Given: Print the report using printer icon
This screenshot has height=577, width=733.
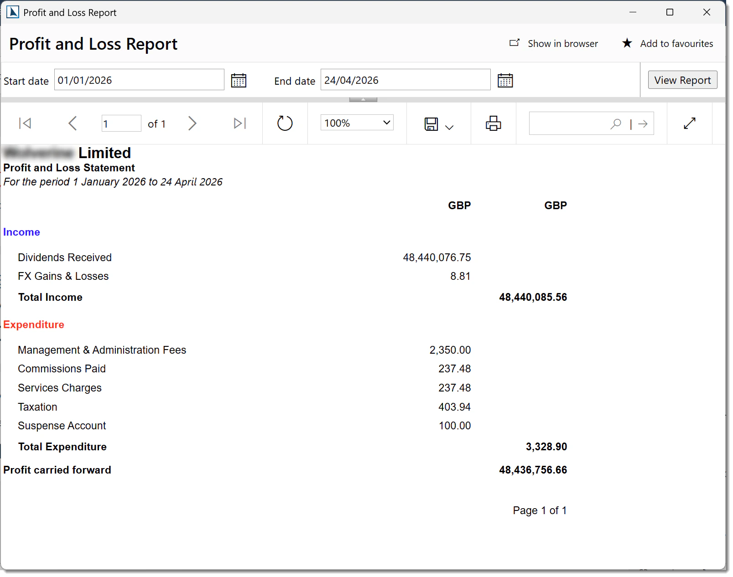Looking at the screenshot, I should [494, 124].
